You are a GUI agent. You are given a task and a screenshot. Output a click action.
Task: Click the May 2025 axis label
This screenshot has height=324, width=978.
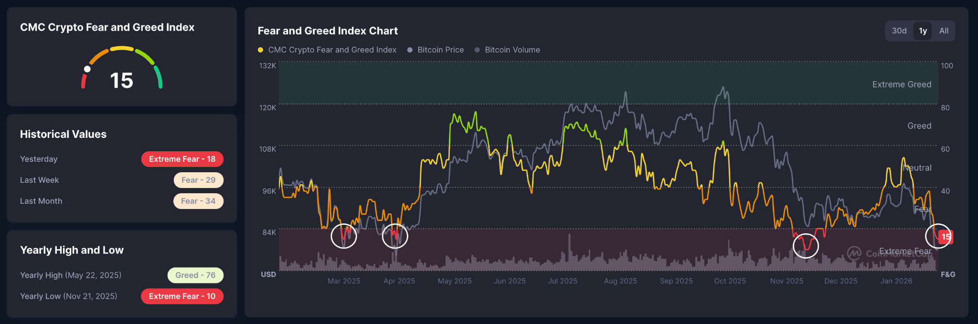pyautogui.click(x=455, y=281)
